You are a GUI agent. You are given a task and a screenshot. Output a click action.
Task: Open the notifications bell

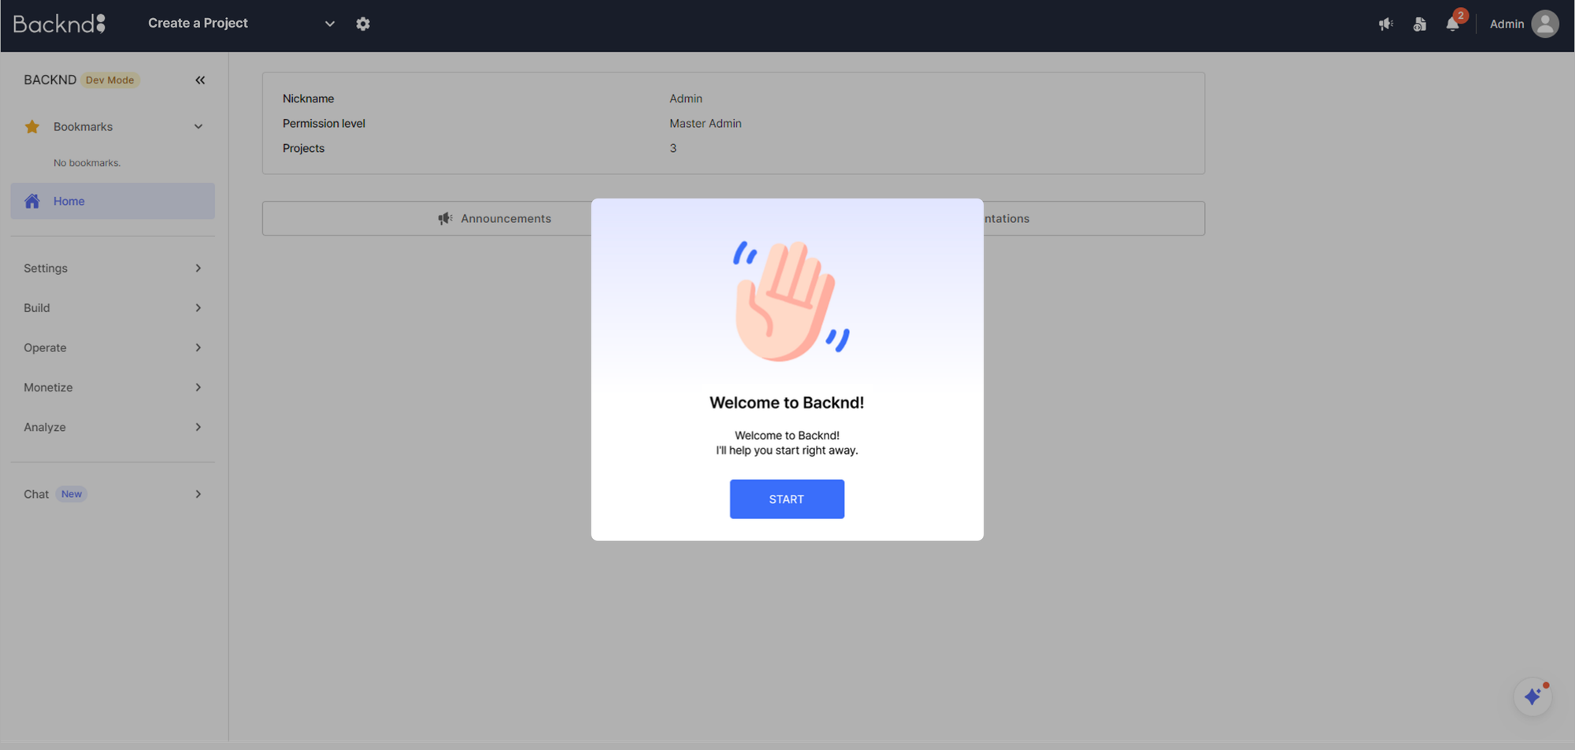(x=1452, y=24)
